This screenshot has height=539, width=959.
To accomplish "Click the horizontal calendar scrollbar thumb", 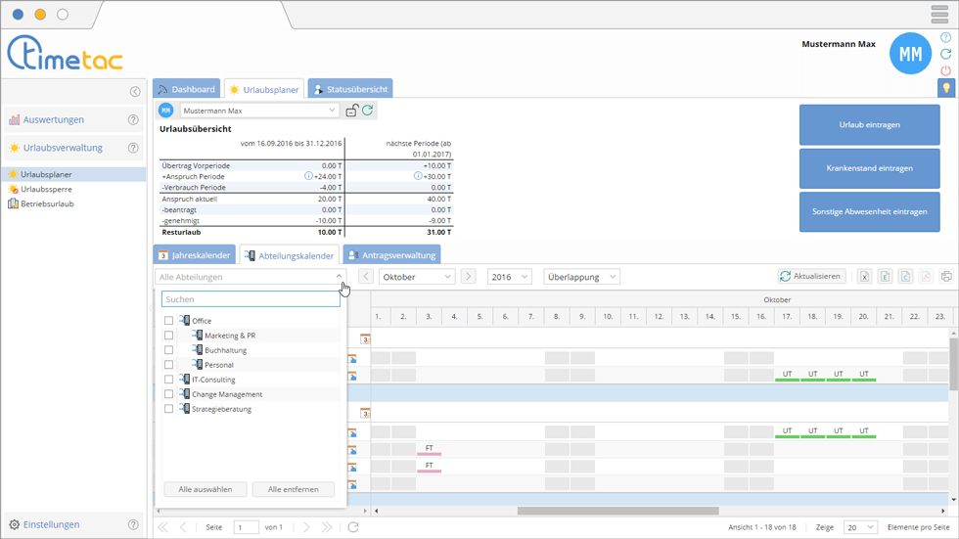I will [x=617, y=511].
